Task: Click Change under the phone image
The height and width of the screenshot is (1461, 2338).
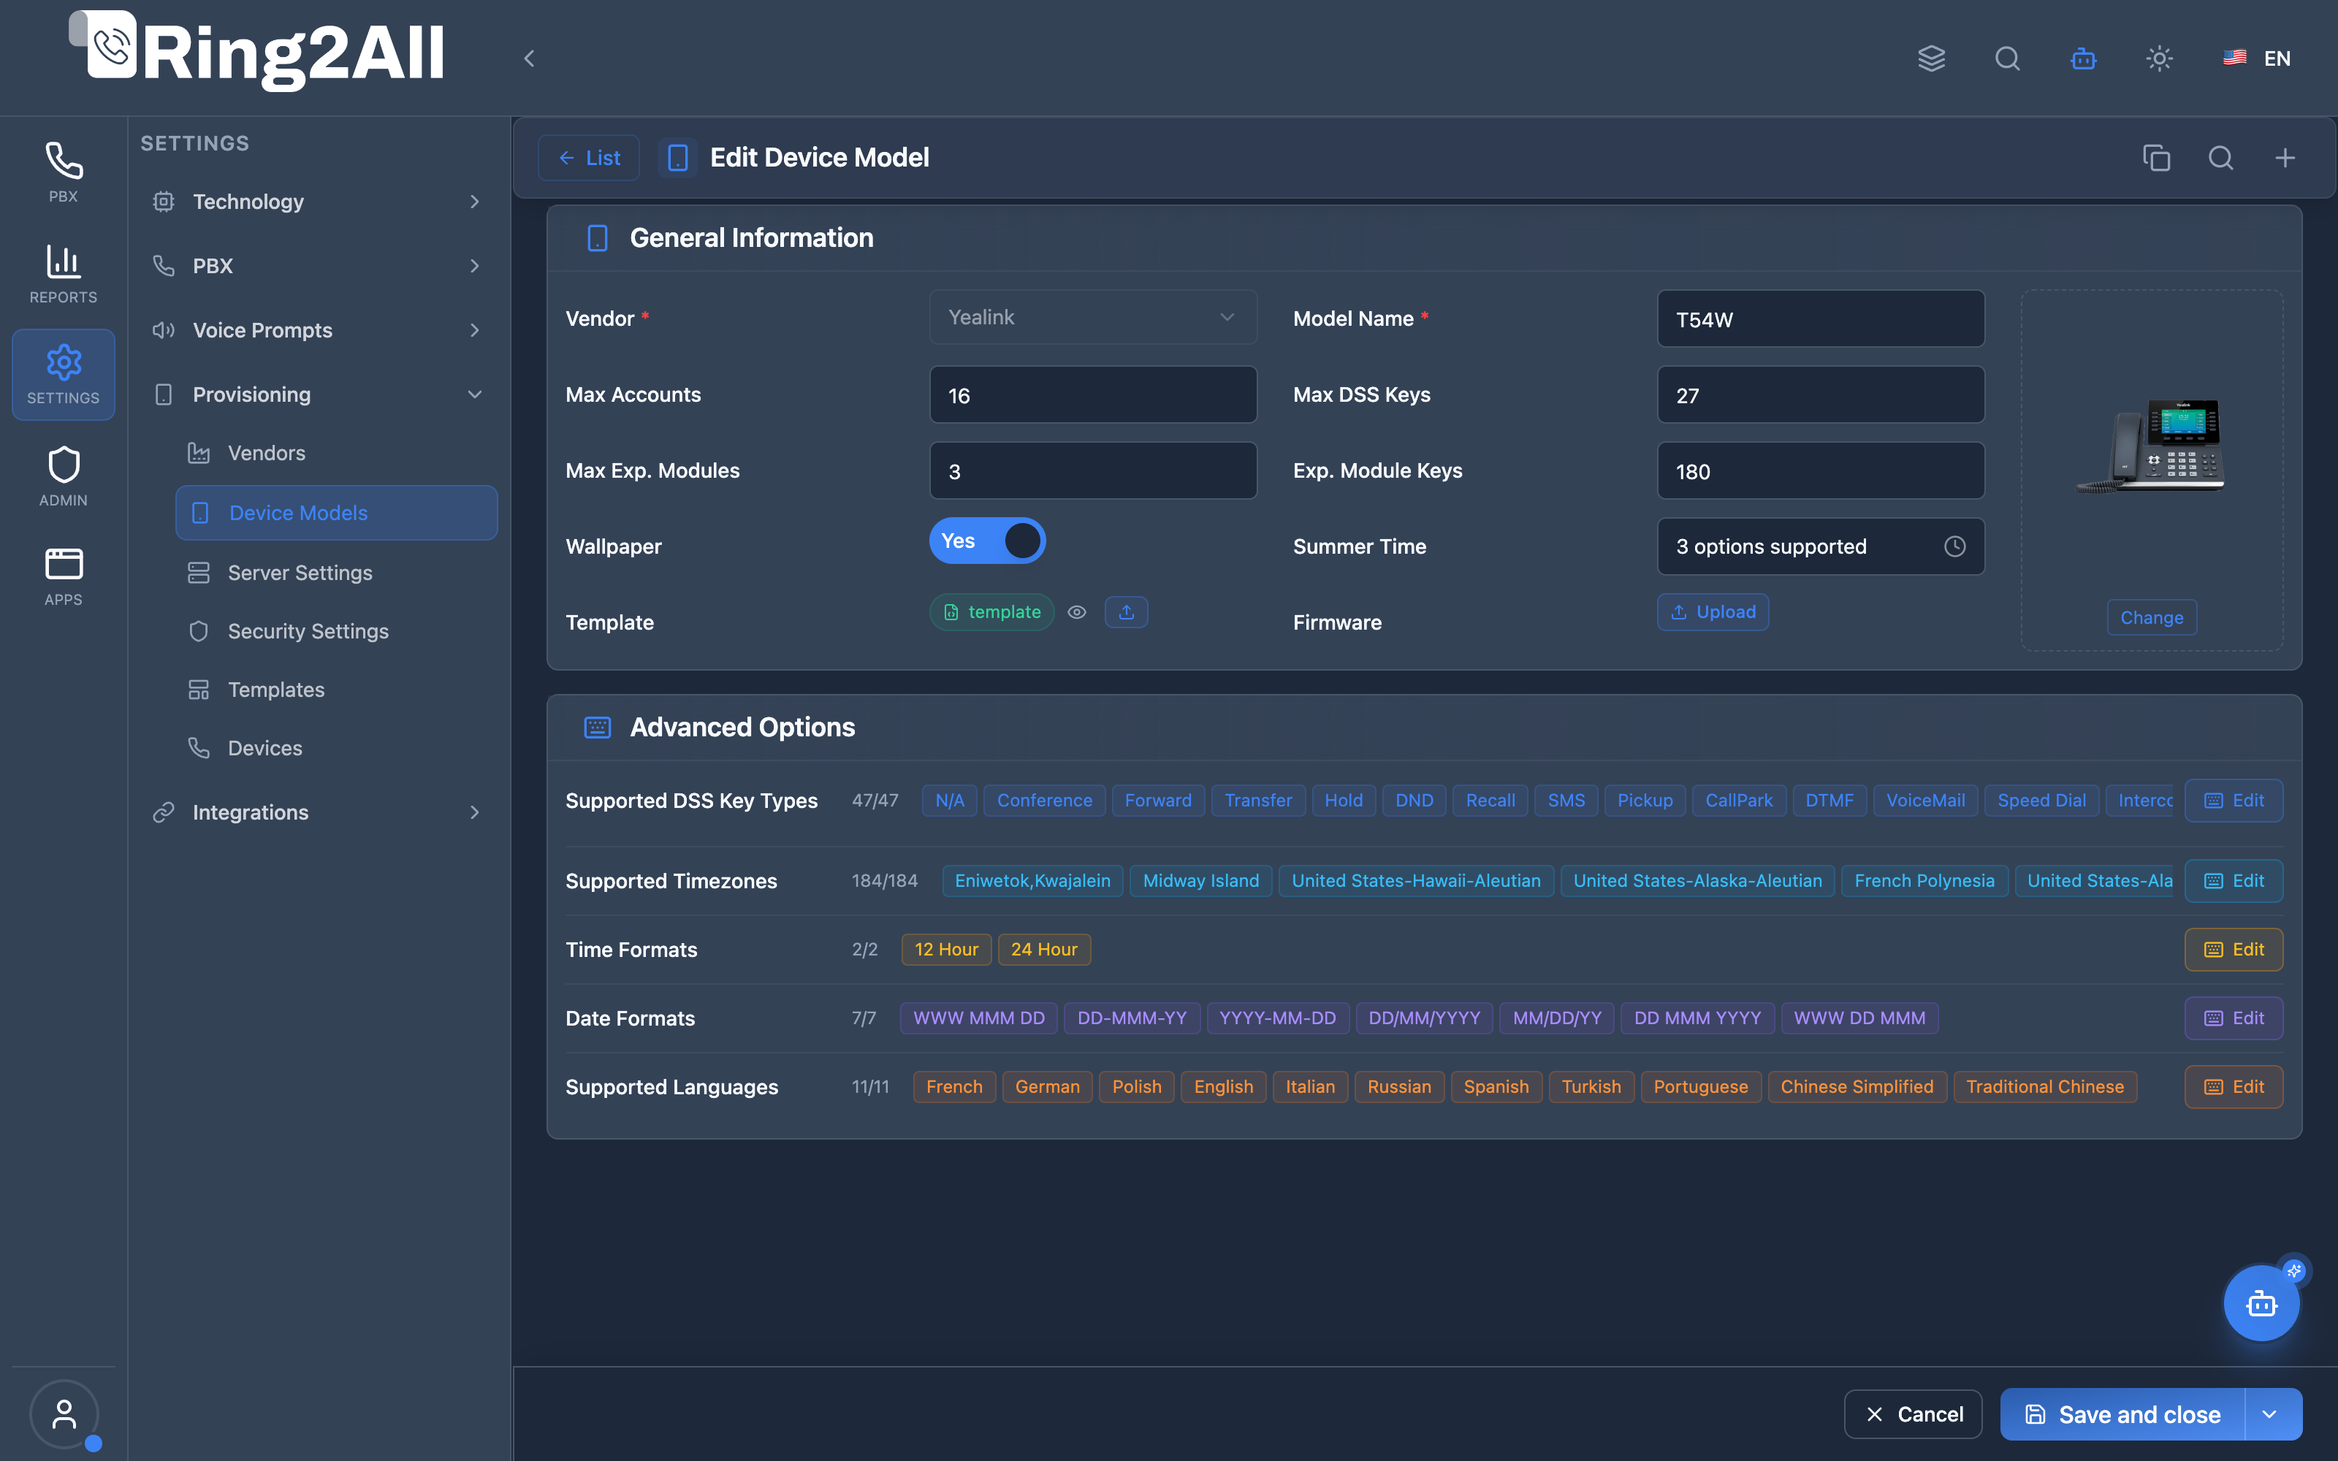Action: [x=2152, y=617]
